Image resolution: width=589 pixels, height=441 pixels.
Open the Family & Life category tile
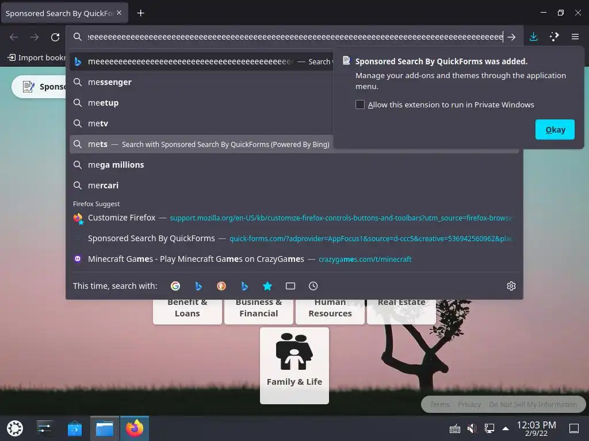(x=294, y=366)
